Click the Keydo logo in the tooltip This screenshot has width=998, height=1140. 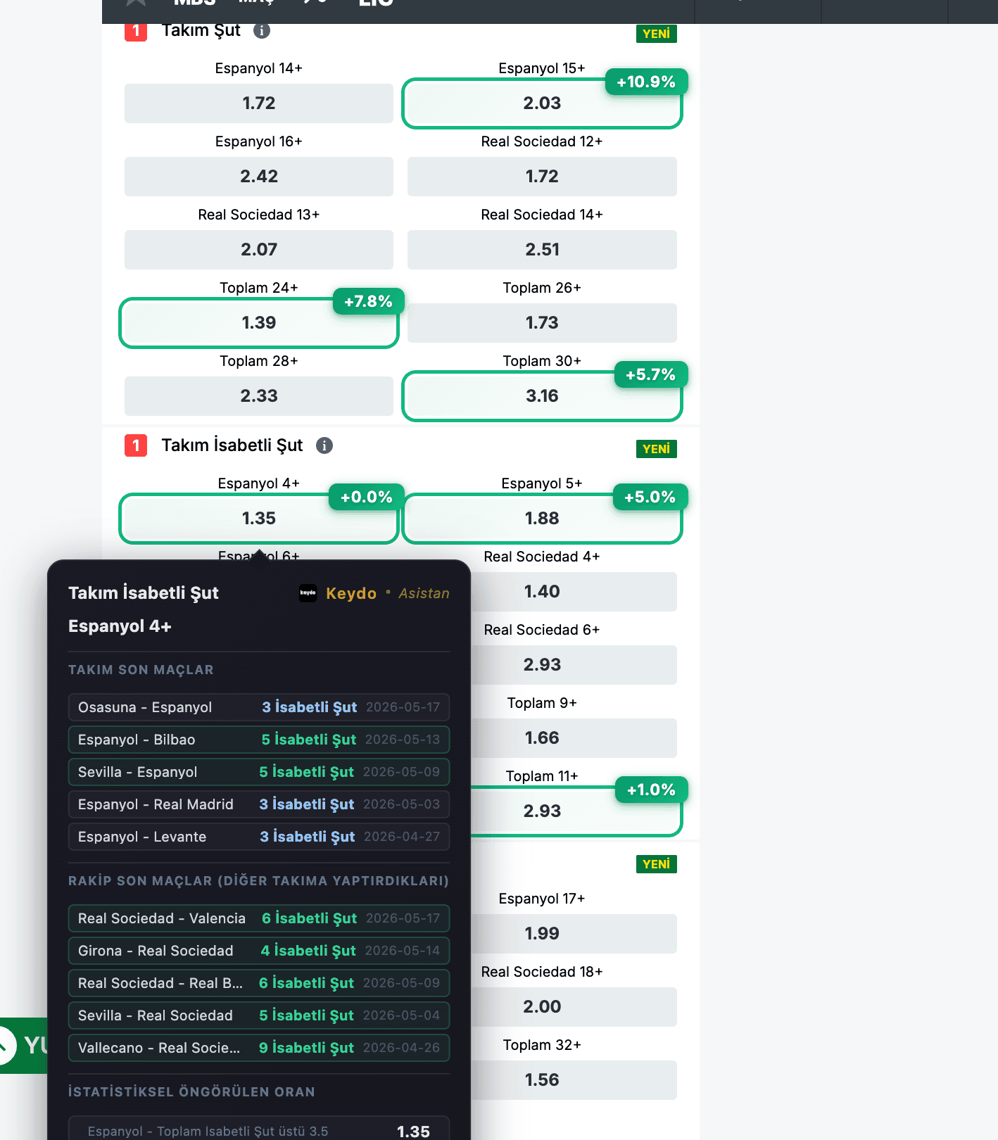coord(308,593)
